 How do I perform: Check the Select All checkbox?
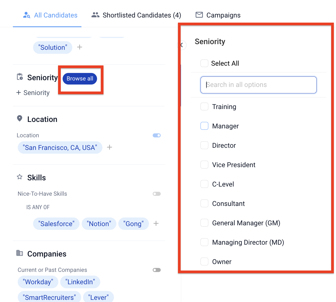click(204, 63)
